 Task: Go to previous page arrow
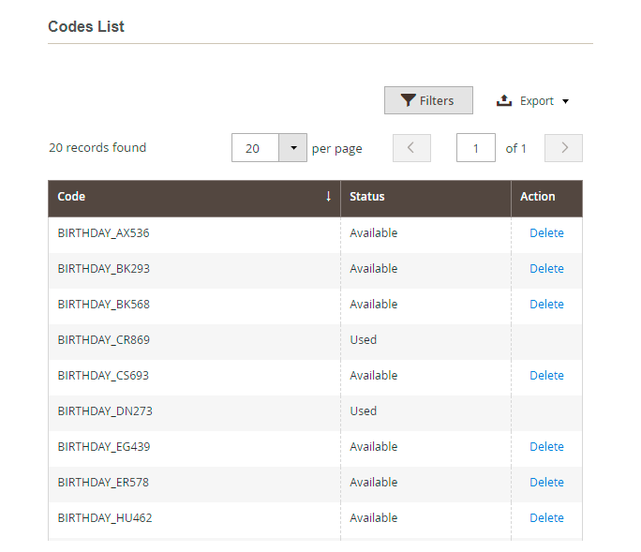(x=411, y=148)
